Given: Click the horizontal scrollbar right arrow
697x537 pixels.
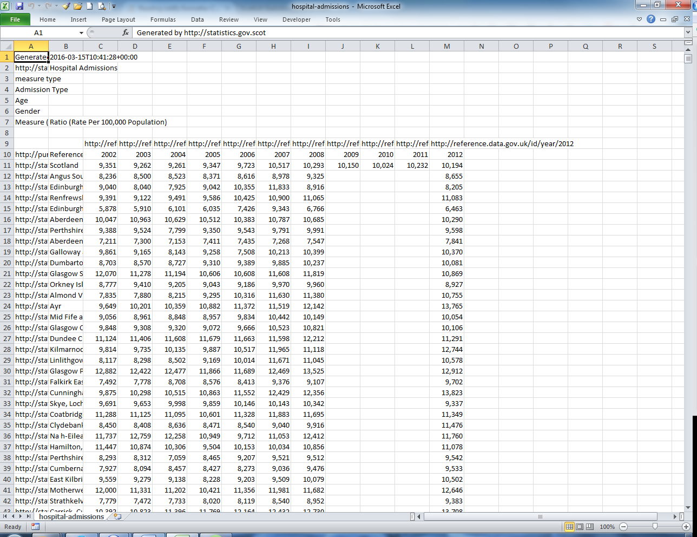Looking at the screenshot, I should [674, 516].
